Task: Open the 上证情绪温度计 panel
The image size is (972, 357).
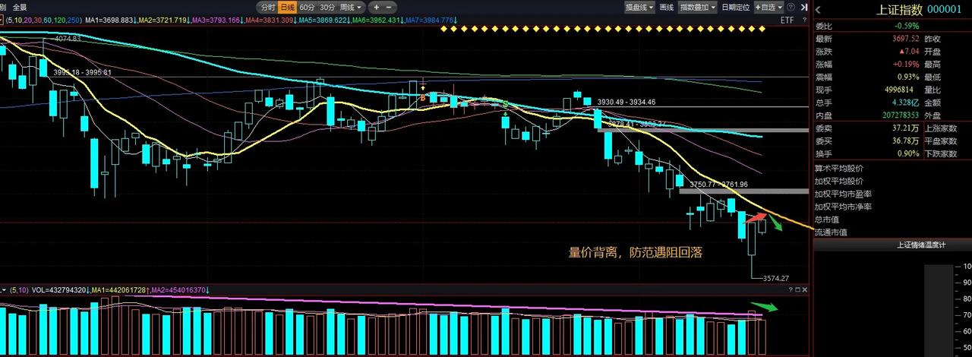Action: click(x=921, y=245)
